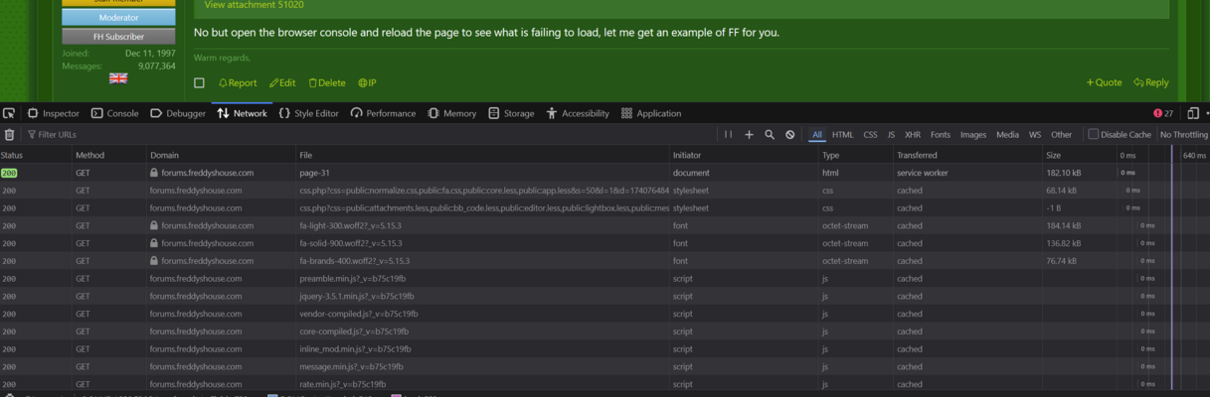Open request blocking panel icon
Viewport: 1210px width, 397px height.
point(790,135)
